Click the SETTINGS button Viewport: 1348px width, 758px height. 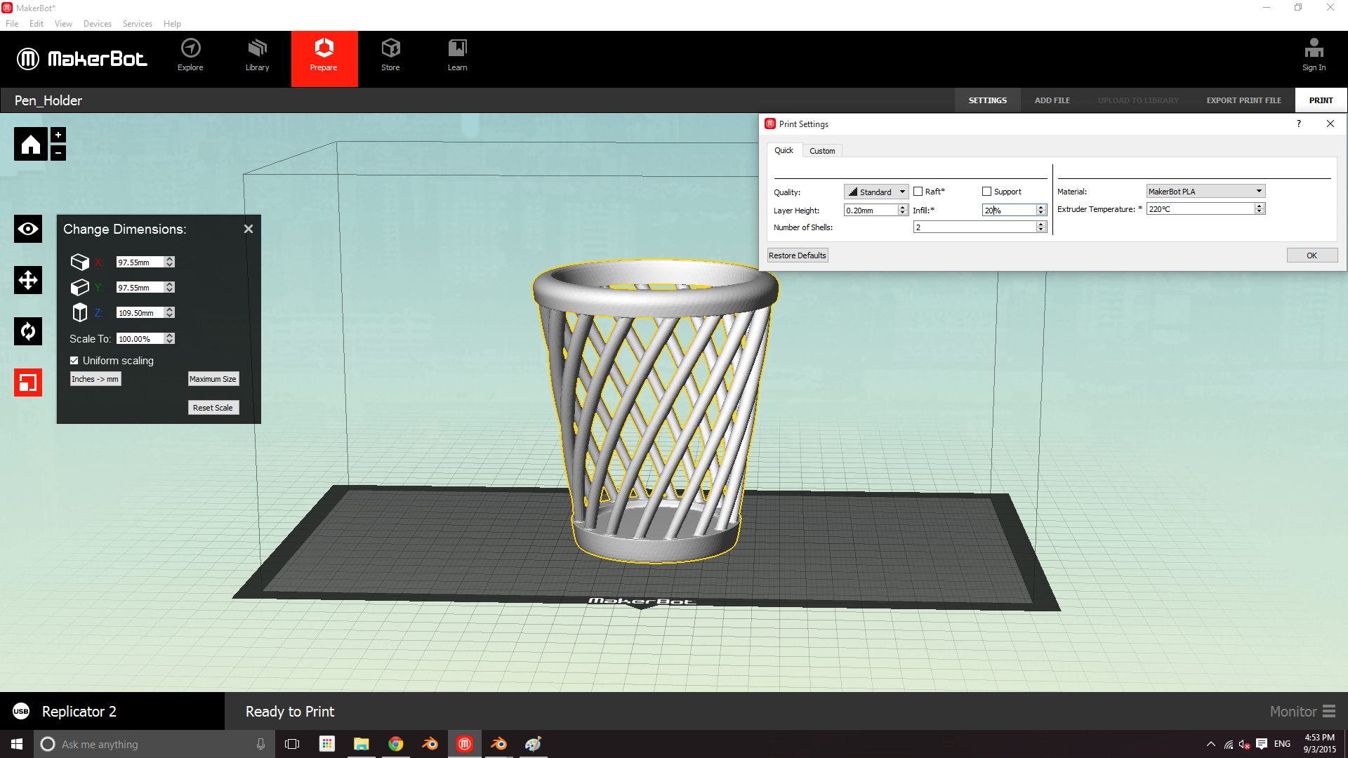coord(987,100)
